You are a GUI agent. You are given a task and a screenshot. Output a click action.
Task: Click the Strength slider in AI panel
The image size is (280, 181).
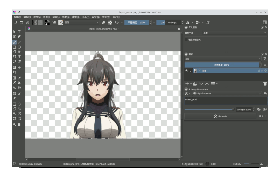click(209, 110)
